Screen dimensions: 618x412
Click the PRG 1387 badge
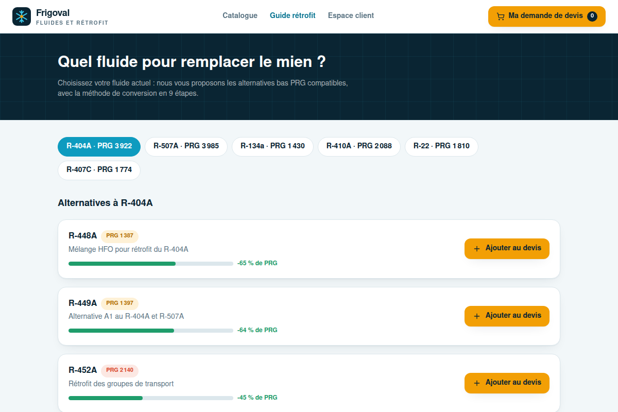click(119, 236)
